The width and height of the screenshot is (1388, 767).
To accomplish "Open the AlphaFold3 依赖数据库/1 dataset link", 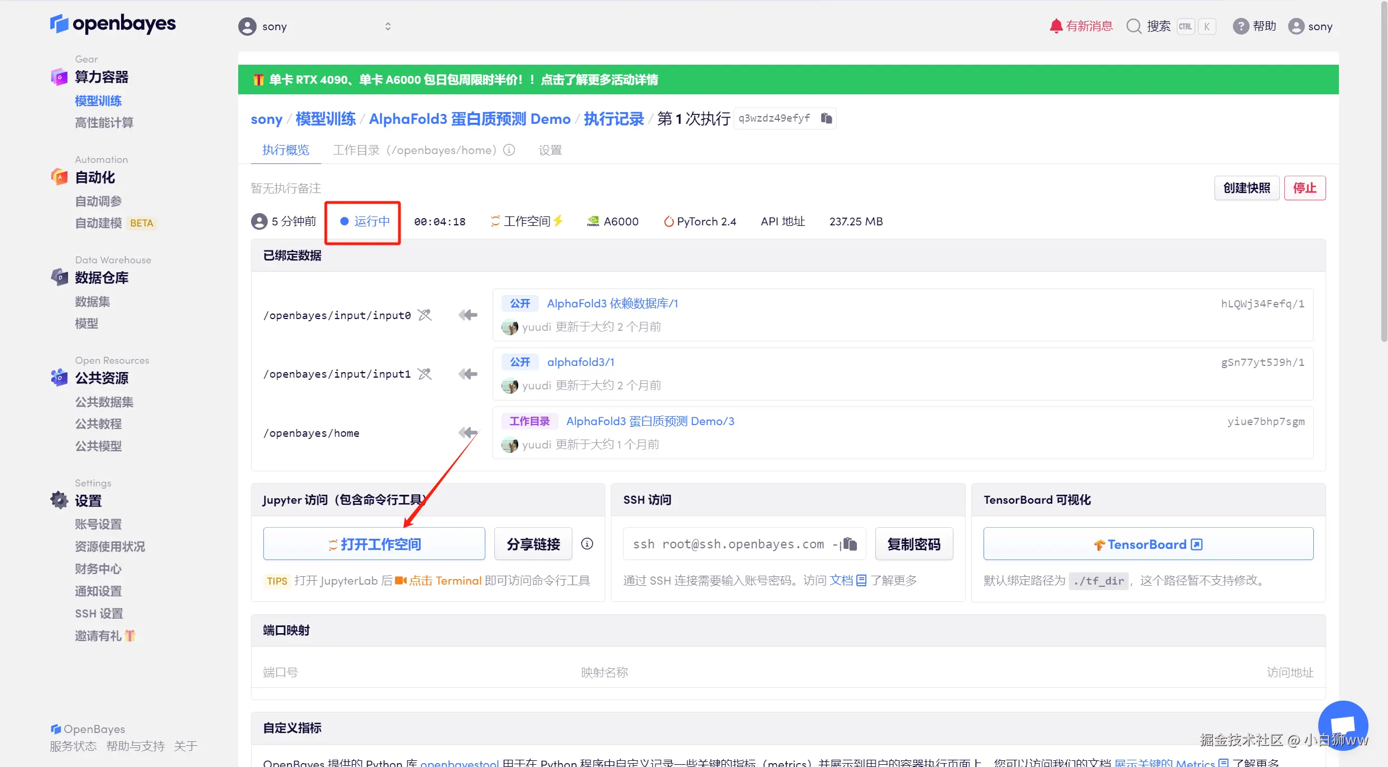I will (x=612, y=303).
